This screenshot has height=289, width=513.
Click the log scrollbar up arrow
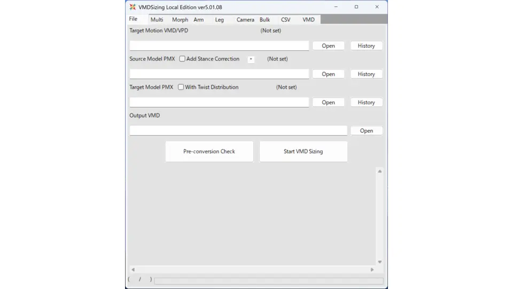(380, 171)
